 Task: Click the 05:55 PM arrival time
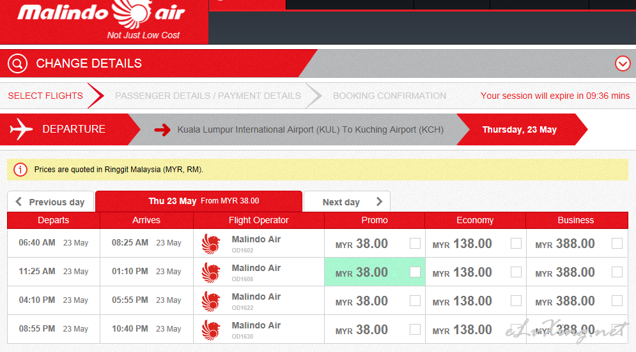tap(130, 300)
